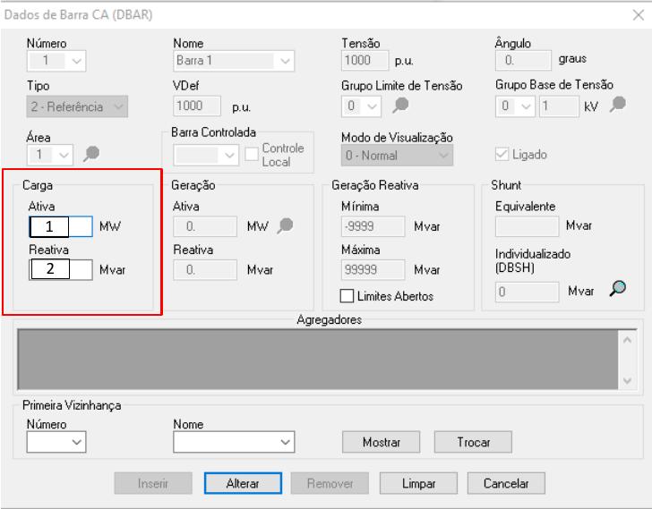Toggle the Ligado checkbox

click(x=502, y=155)
